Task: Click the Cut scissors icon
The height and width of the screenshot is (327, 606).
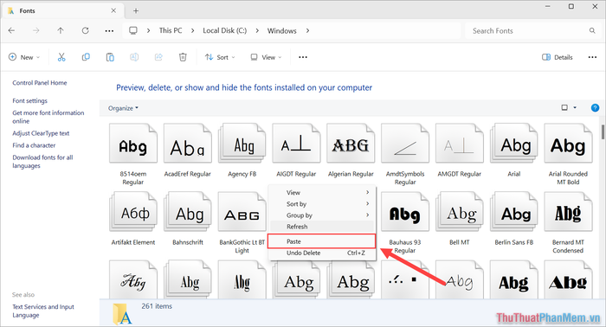Action: (61, 57)
